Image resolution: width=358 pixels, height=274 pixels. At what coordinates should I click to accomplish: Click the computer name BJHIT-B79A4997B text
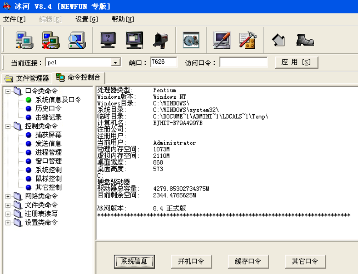(178, 123)
